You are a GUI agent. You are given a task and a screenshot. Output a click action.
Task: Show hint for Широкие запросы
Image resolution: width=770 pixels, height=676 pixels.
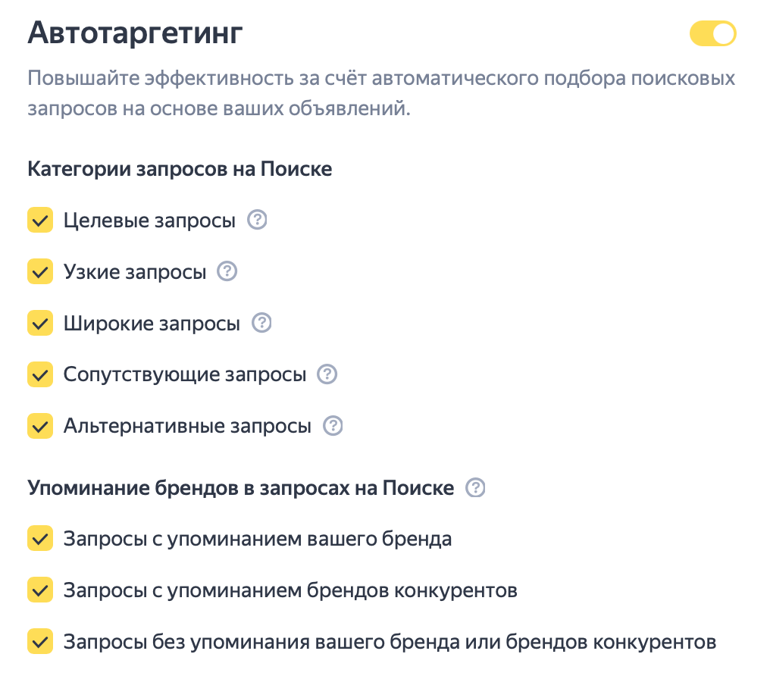261,323
